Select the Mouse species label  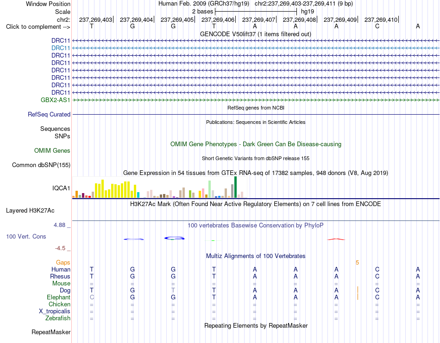point(61,284)
